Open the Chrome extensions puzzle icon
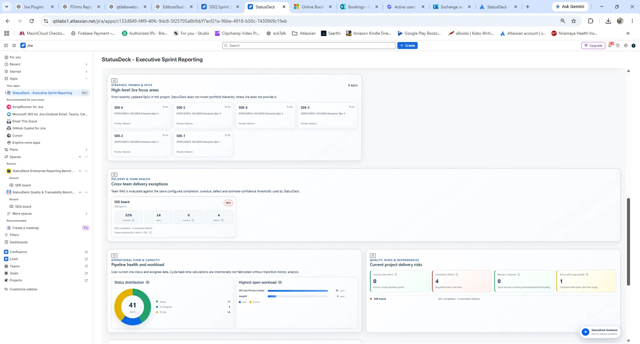This screenshot has height=344, width=640. [x=590, y=21]
